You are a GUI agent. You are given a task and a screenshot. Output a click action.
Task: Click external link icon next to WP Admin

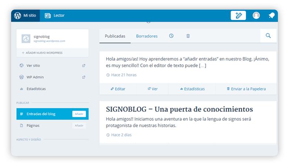pyautogui.click(x=84, y=77)
